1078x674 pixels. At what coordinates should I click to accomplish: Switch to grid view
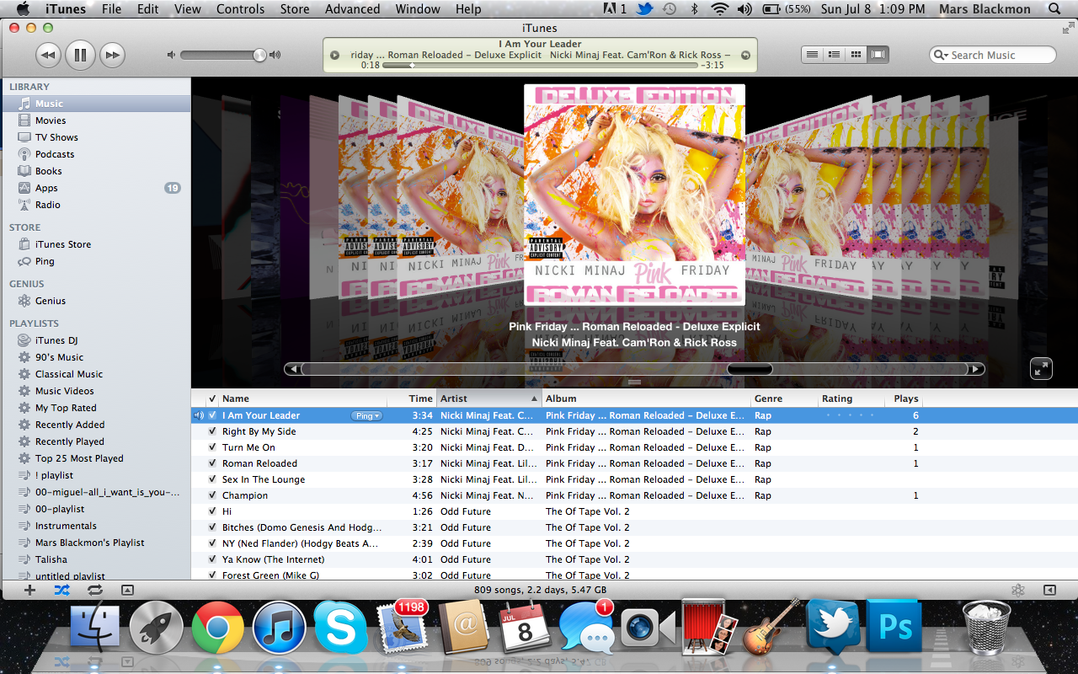pos(856,55)
